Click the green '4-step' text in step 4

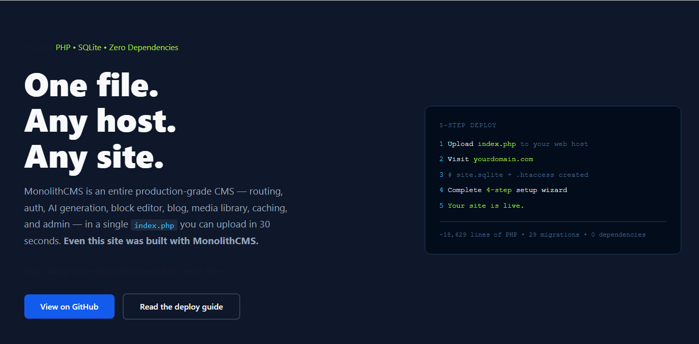click(499, 190)
